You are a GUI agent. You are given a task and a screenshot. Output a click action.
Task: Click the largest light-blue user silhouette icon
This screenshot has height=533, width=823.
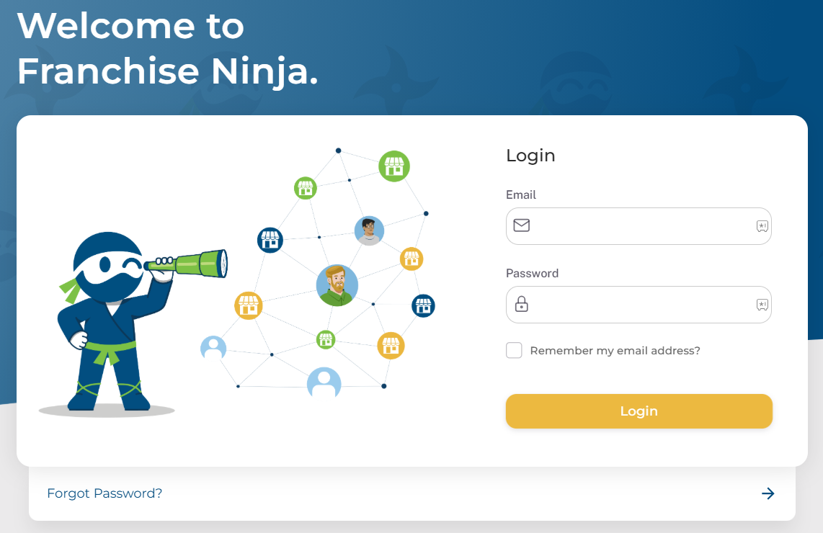[324, 382]
